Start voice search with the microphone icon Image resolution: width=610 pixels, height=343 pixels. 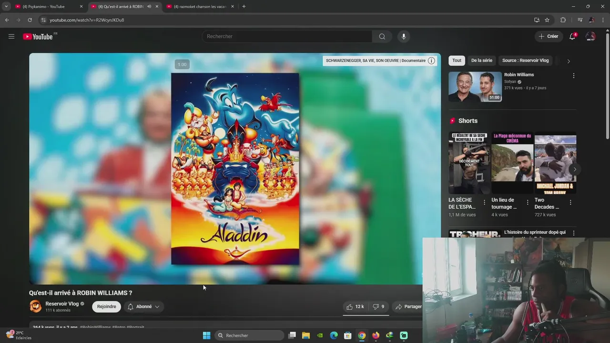(x=404, y=36)
